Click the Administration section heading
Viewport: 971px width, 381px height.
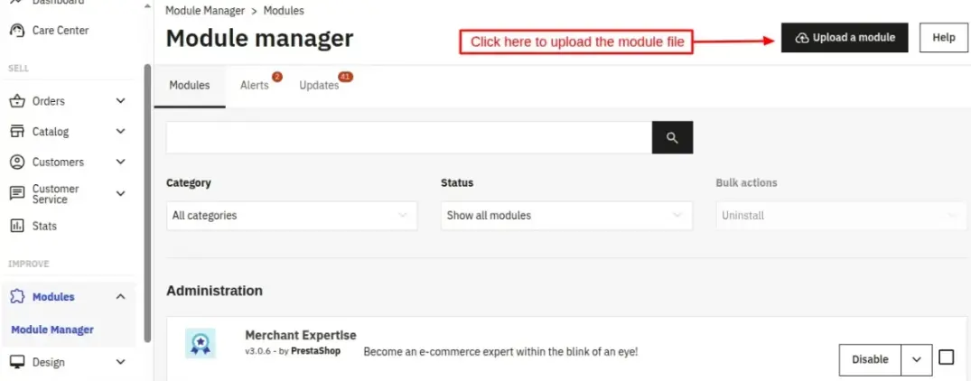[214, 291]
